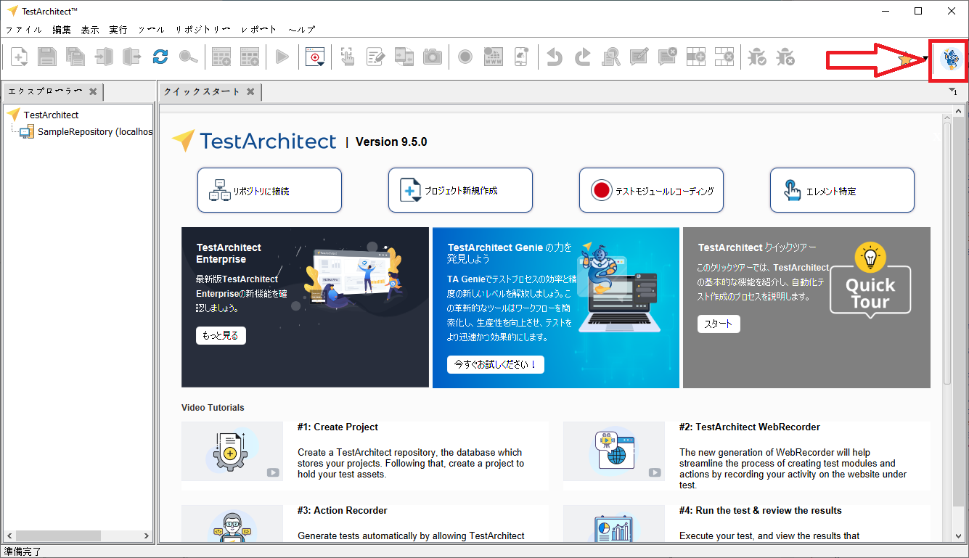This screenshot has height=558, width=969.
Task: Open the 実行 menu
Action: tap(118, 30)
